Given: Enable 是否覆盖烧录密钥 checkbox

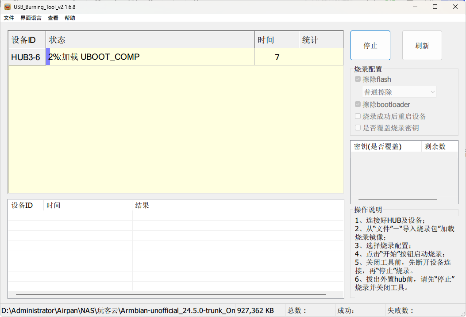Looking at the screenshot, I should (x=358, y=128).
